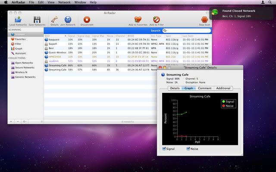Open network Details from the toolbar

coord(54,19)
